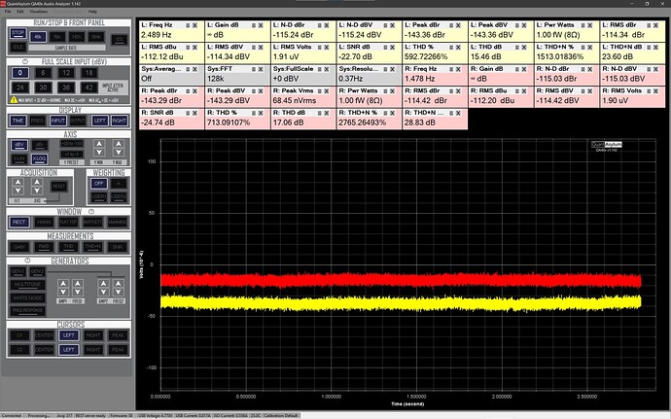This screenshot has width=671, height=419.
Task: Open the File menu
Action: point(8,12)
